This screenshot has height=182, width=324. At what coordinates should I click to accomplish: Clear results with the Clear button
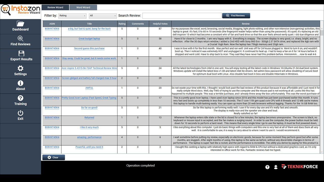pos(53,157)
